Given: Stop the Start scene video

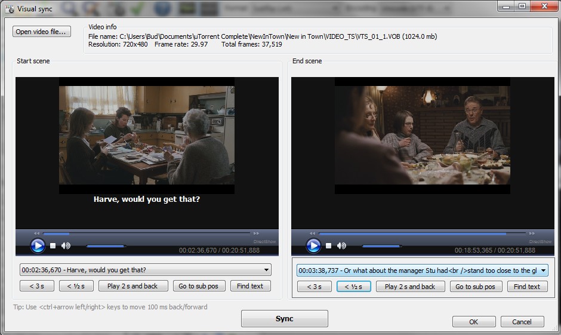Looking at the screenshot, I should tap(53, 246).
